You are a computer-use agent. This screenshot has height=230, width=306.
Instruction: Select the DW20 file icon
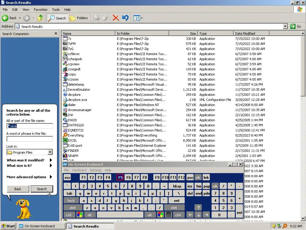65,120
